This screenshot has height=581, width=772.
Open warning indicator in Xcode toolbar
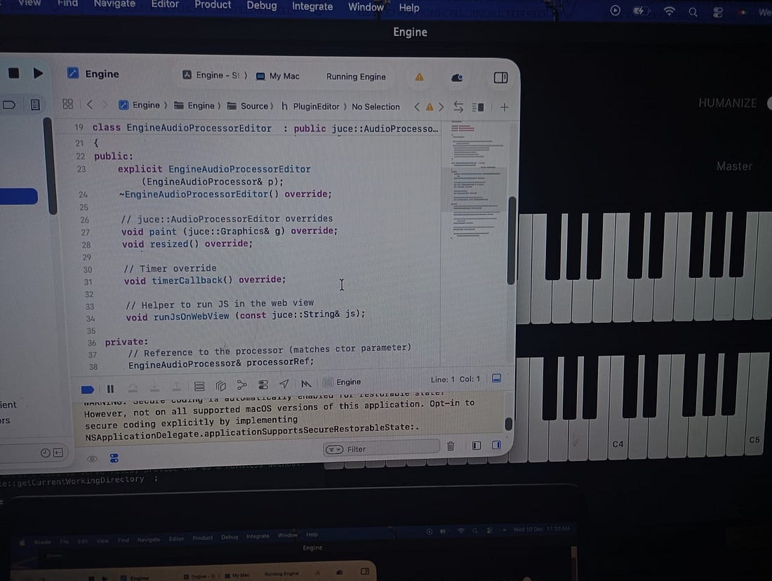[x=419, y=76]
